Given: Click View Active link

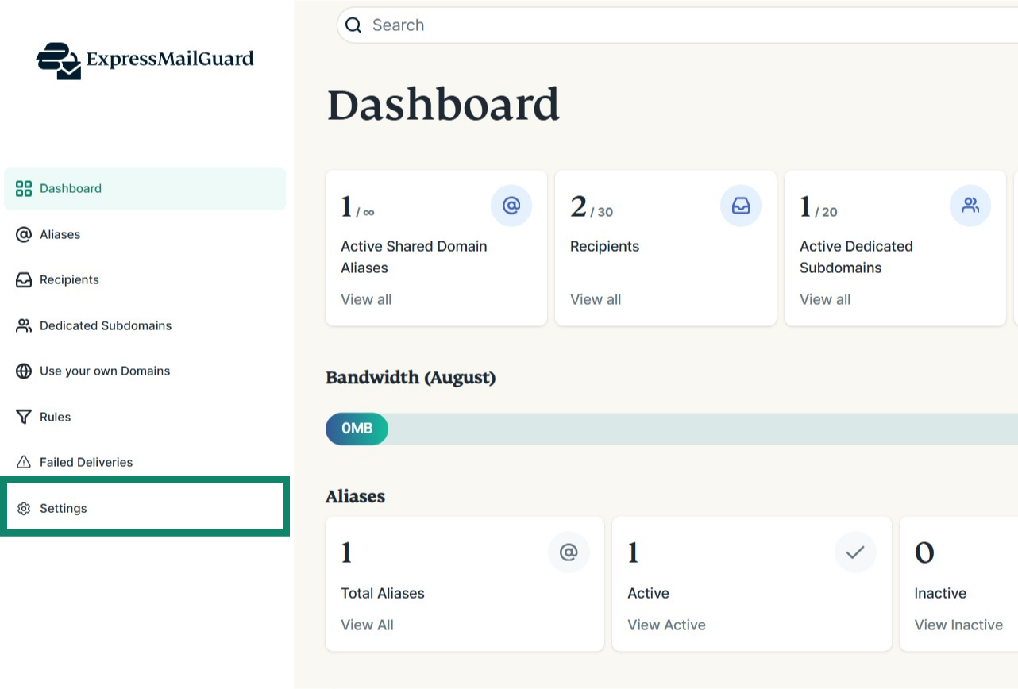Looking at the screenshot, I should 666,625.
